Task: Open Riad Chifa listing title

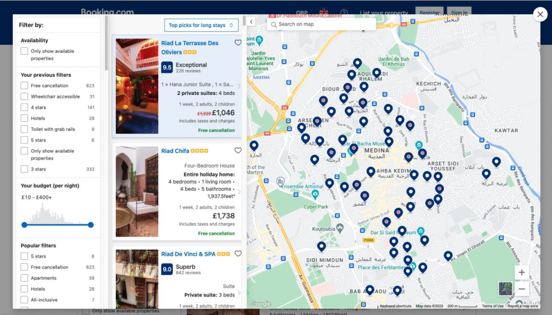Action: point(175,151)
